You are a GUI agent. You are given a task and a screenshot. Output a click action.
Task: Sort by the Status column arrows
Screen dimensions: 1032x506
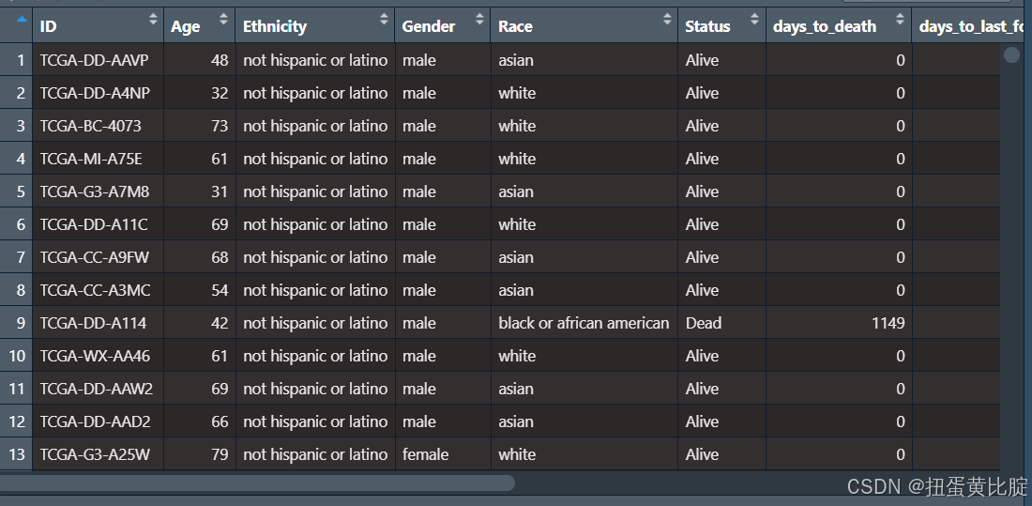click(x=755, y=19)
